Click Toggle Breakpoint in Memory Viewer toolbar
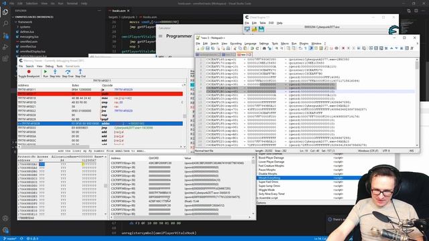The width and height of the screenshot is (429, 241). pos(29,74)
